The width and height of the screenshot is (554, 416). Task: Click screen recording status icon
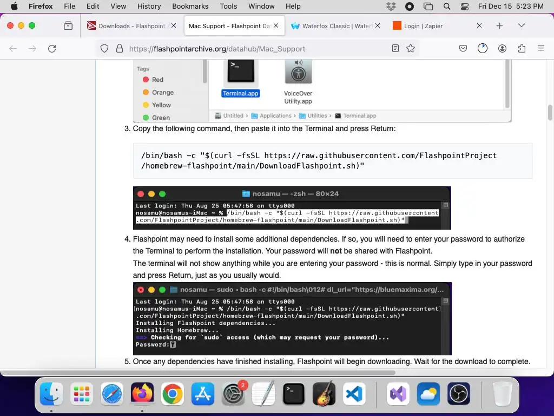(410, 6)
